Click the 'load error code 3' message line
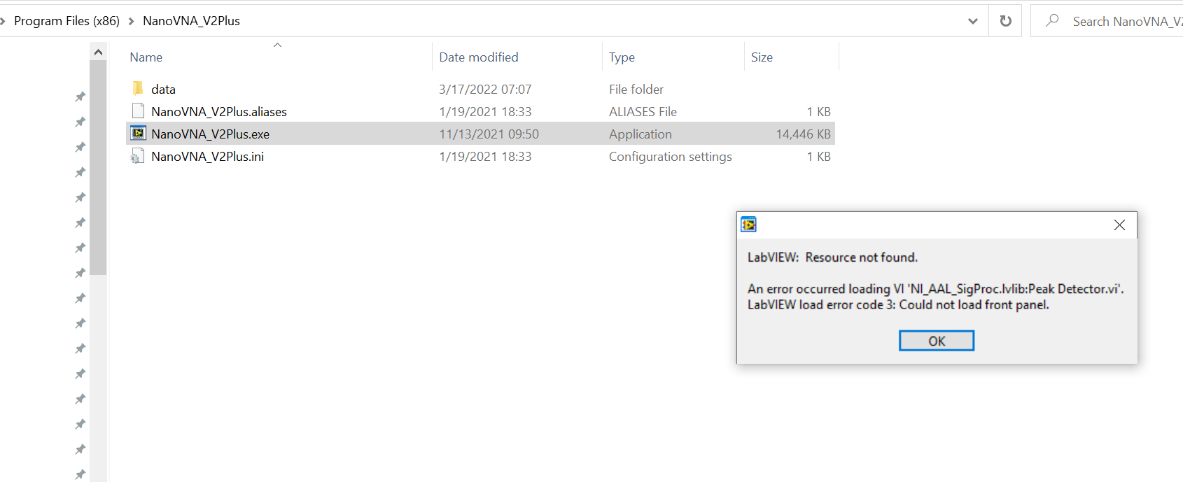The width and height of the screenshot is (1183, 482). click(x=898, y=304)
